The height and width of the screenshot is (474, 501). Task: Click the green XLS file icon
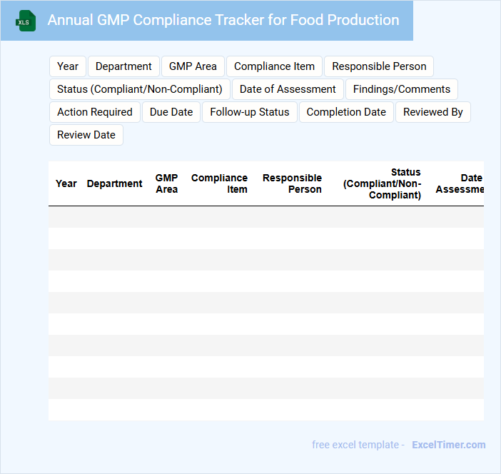(26, 21)
